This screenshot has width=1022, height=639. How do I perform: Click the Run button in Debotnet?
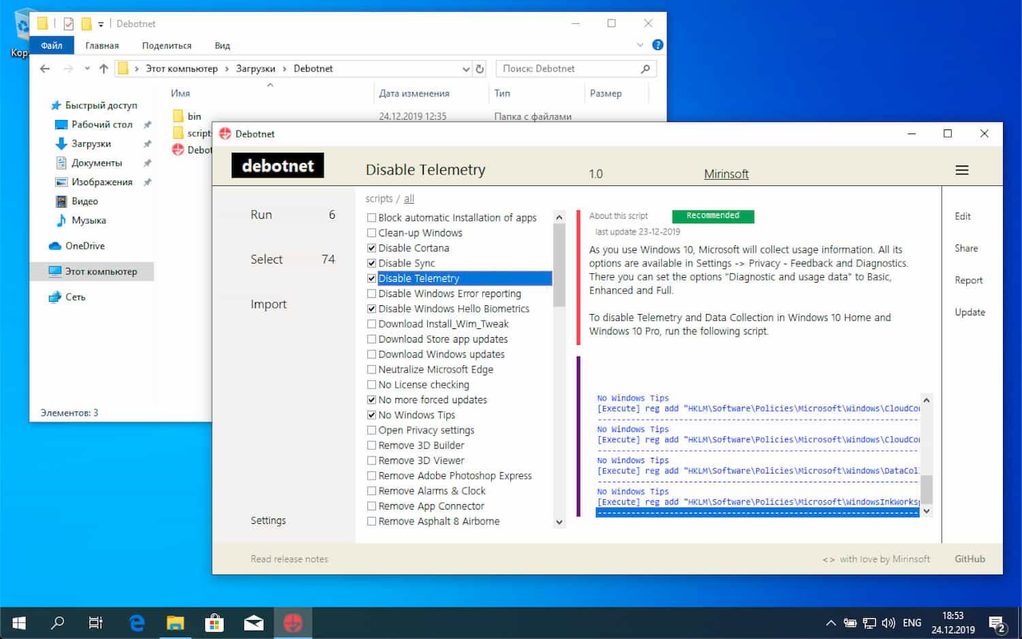[x=261, y=215]
